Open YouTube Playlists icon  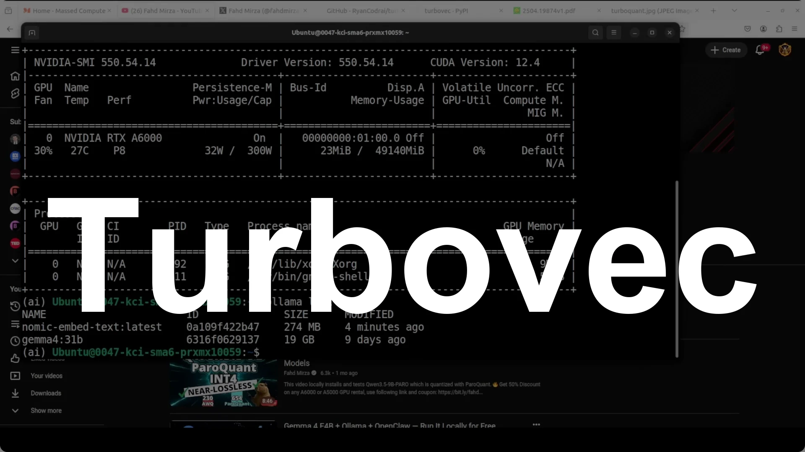coord(15,324)
